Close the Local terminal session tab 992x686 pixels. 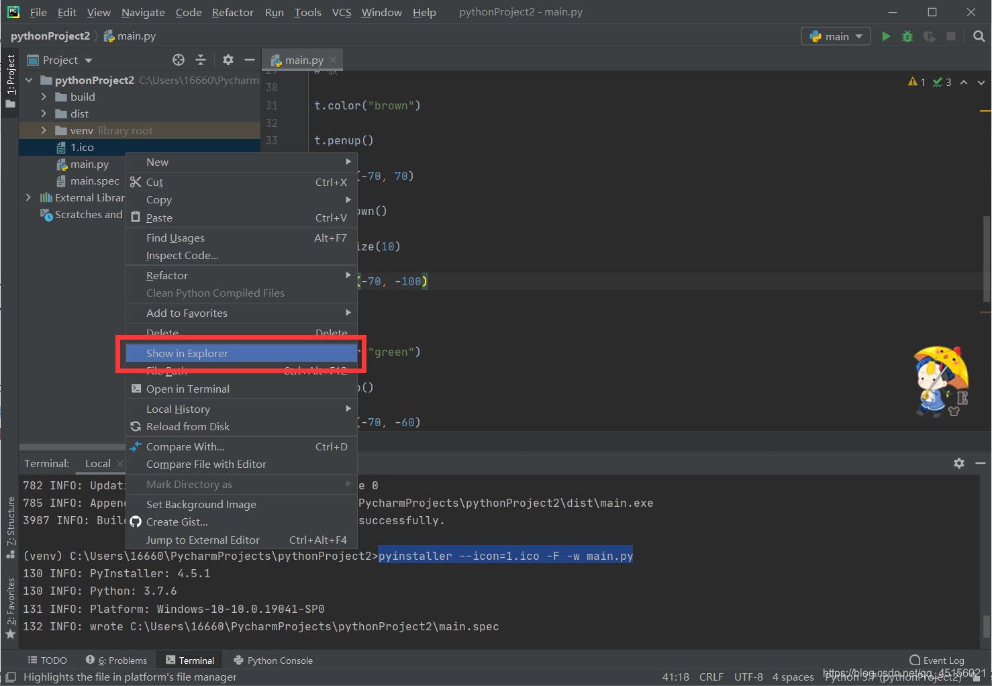coord(120,464)
